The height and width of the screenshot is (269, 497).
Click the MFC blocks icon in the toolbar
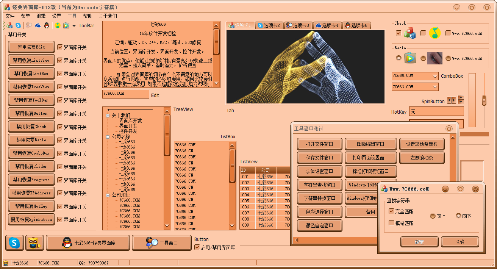(x=10, y=25)
